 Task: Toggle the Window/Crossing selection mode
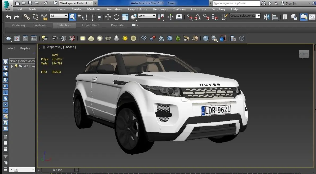98,17
